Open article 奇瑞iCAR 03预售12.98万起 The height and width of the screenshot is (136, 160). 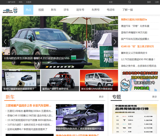coord(30,115)
